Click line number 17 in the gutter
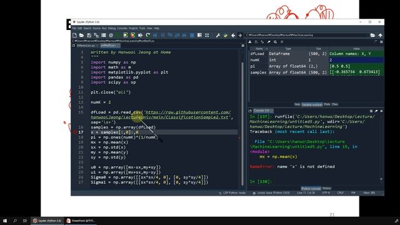 (x=81, y=132)
